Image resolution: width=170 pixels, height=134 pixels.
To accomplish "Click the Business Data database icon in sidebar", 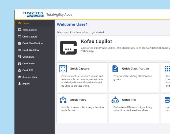I will pos(20,77).
